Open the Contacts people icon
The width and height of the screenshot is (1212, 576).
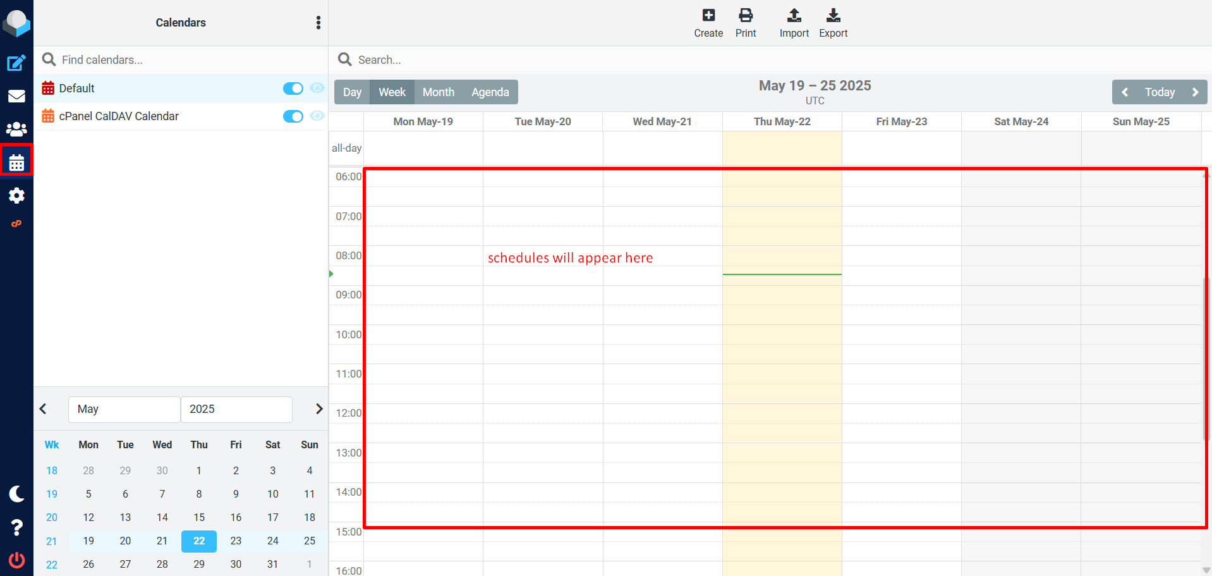pyautogui.click(x=16, y=130)
